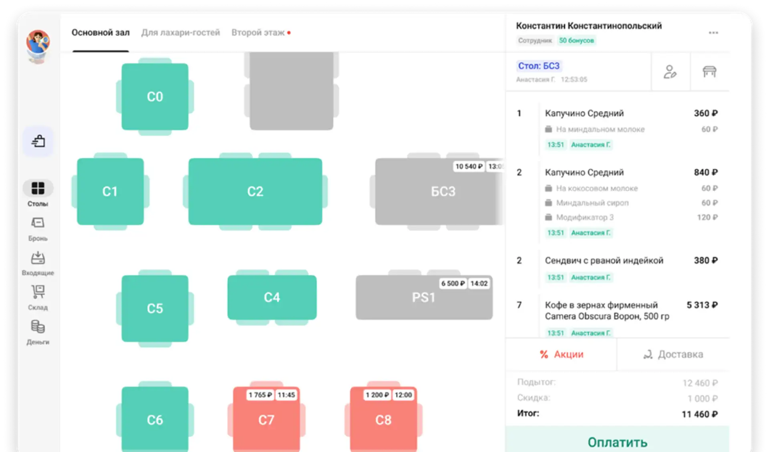
Task: Open Акции promotions
Action: (561, 354)
